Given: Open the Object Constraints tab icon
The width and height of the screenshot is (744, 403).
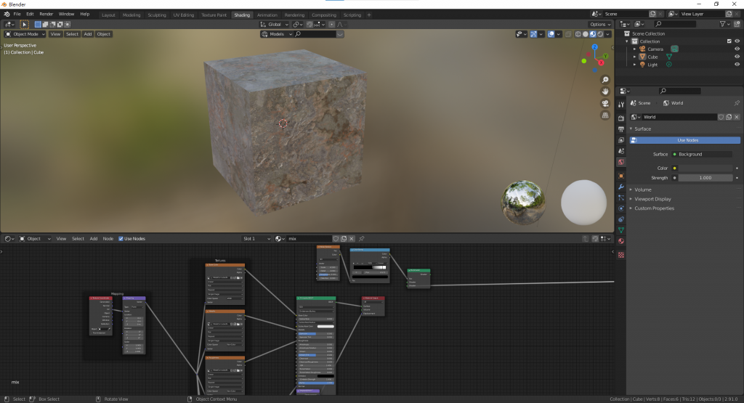Looking at the screenshot, I should [620, 219].
